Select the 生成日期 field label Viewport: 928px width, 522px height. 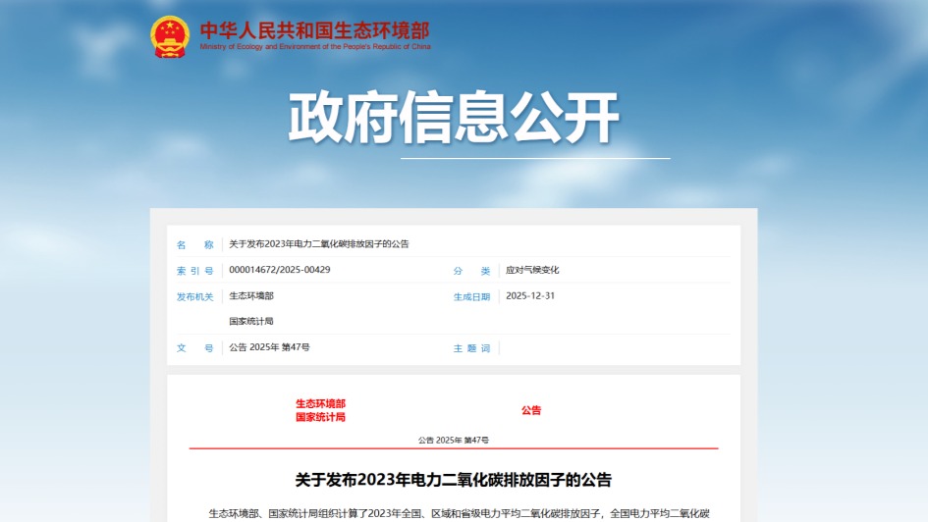click(471, 296)
